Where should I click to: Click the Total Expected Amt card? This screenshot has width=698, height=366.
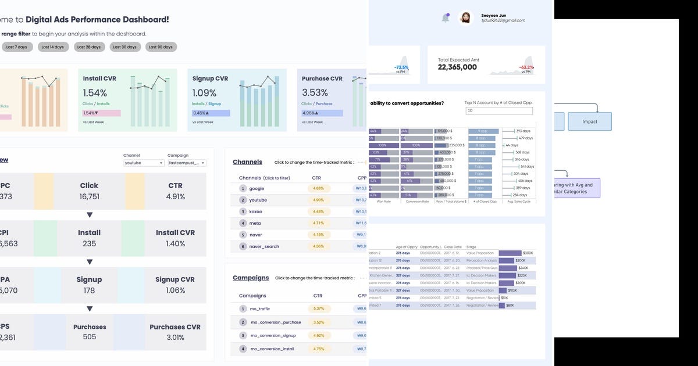(x=486, y=64)
